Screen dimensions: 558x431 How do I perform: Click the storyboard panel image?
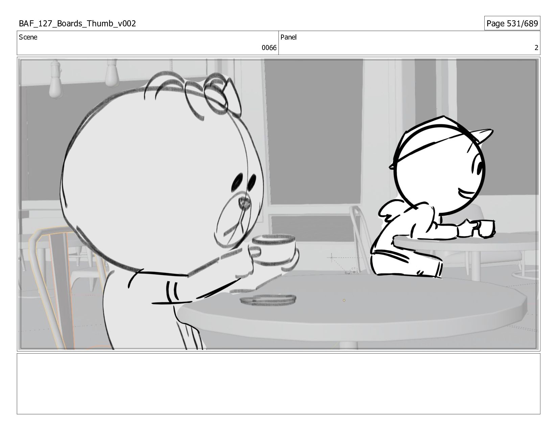pyautogui.click(x=278, y=204)
